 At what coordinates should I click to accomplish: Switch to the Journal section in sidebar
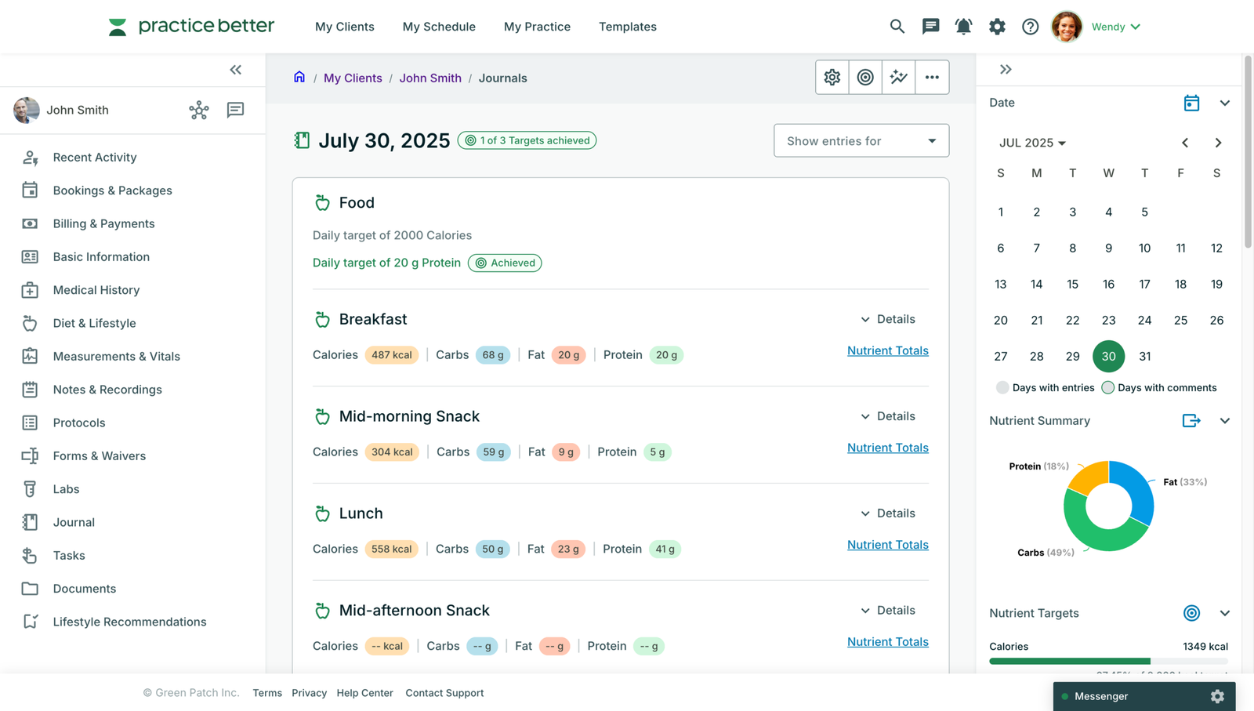[x=73, y=522]
